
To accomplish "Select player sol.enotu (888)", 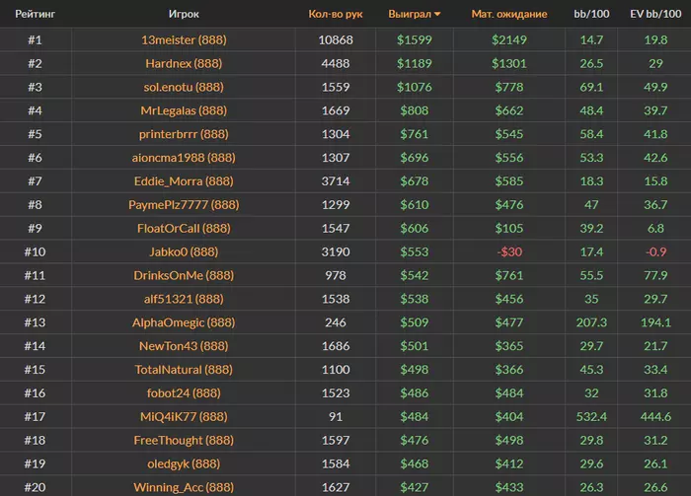I will point(183,88).
